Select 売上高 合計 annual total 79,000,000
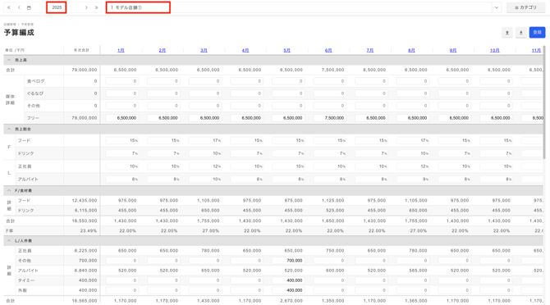Viewport: 550px width, 305px height. (x=85, y=70)
